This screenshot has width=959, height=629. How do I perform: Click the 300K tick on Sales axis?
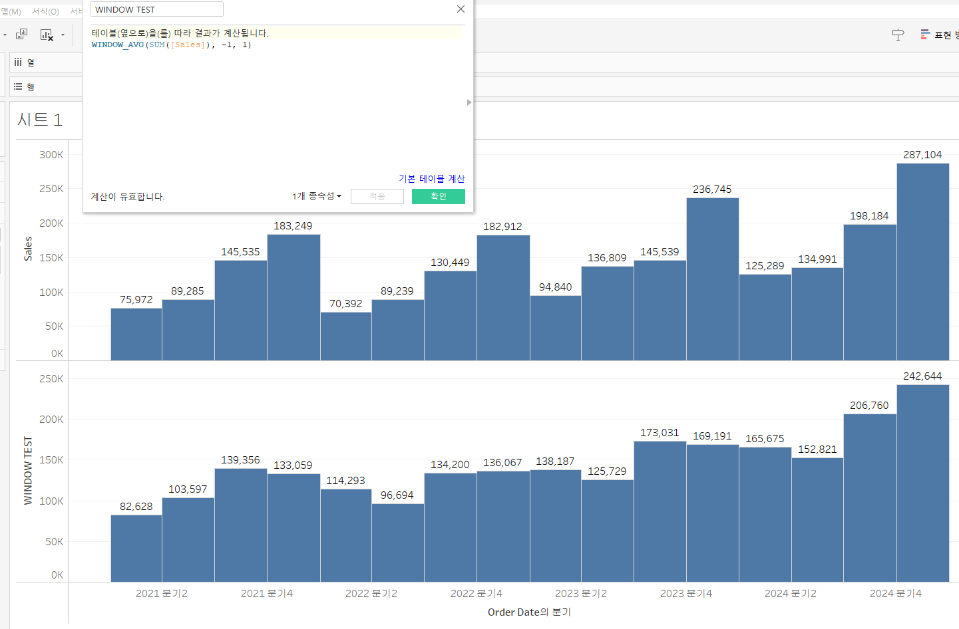(x=51, y=154)
